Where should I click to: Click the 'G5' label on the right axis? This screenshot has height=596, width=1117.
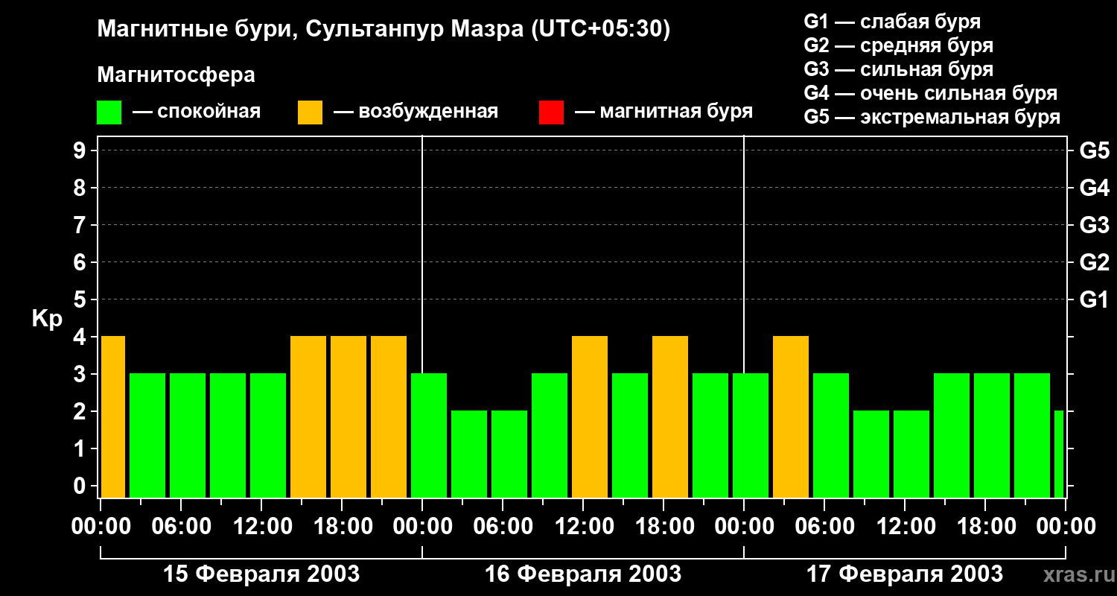[x=1094, y=151]
